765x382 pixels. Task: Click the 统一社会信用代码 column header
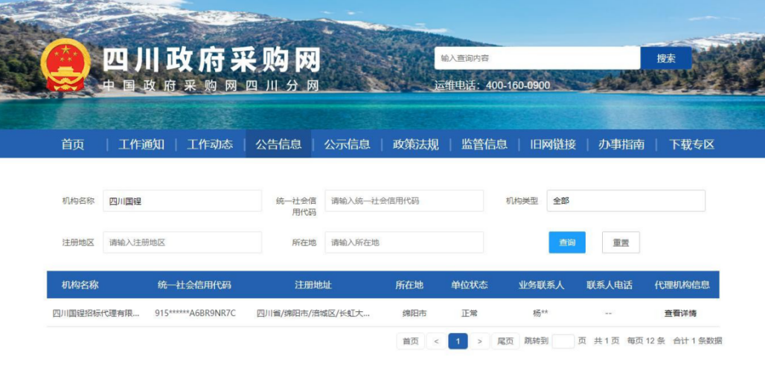[x=194, y=285]
